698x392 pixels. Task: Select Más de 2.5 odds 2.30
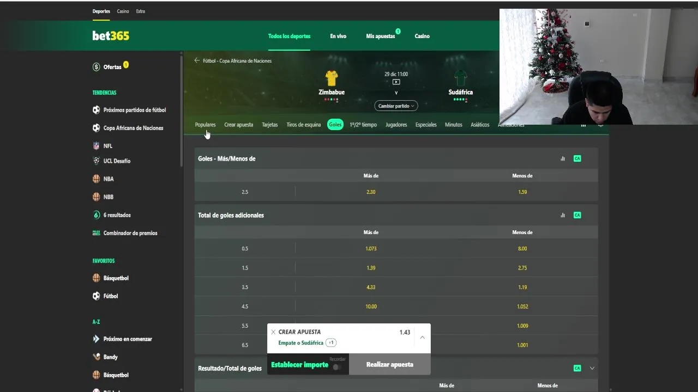click(371, 192)
